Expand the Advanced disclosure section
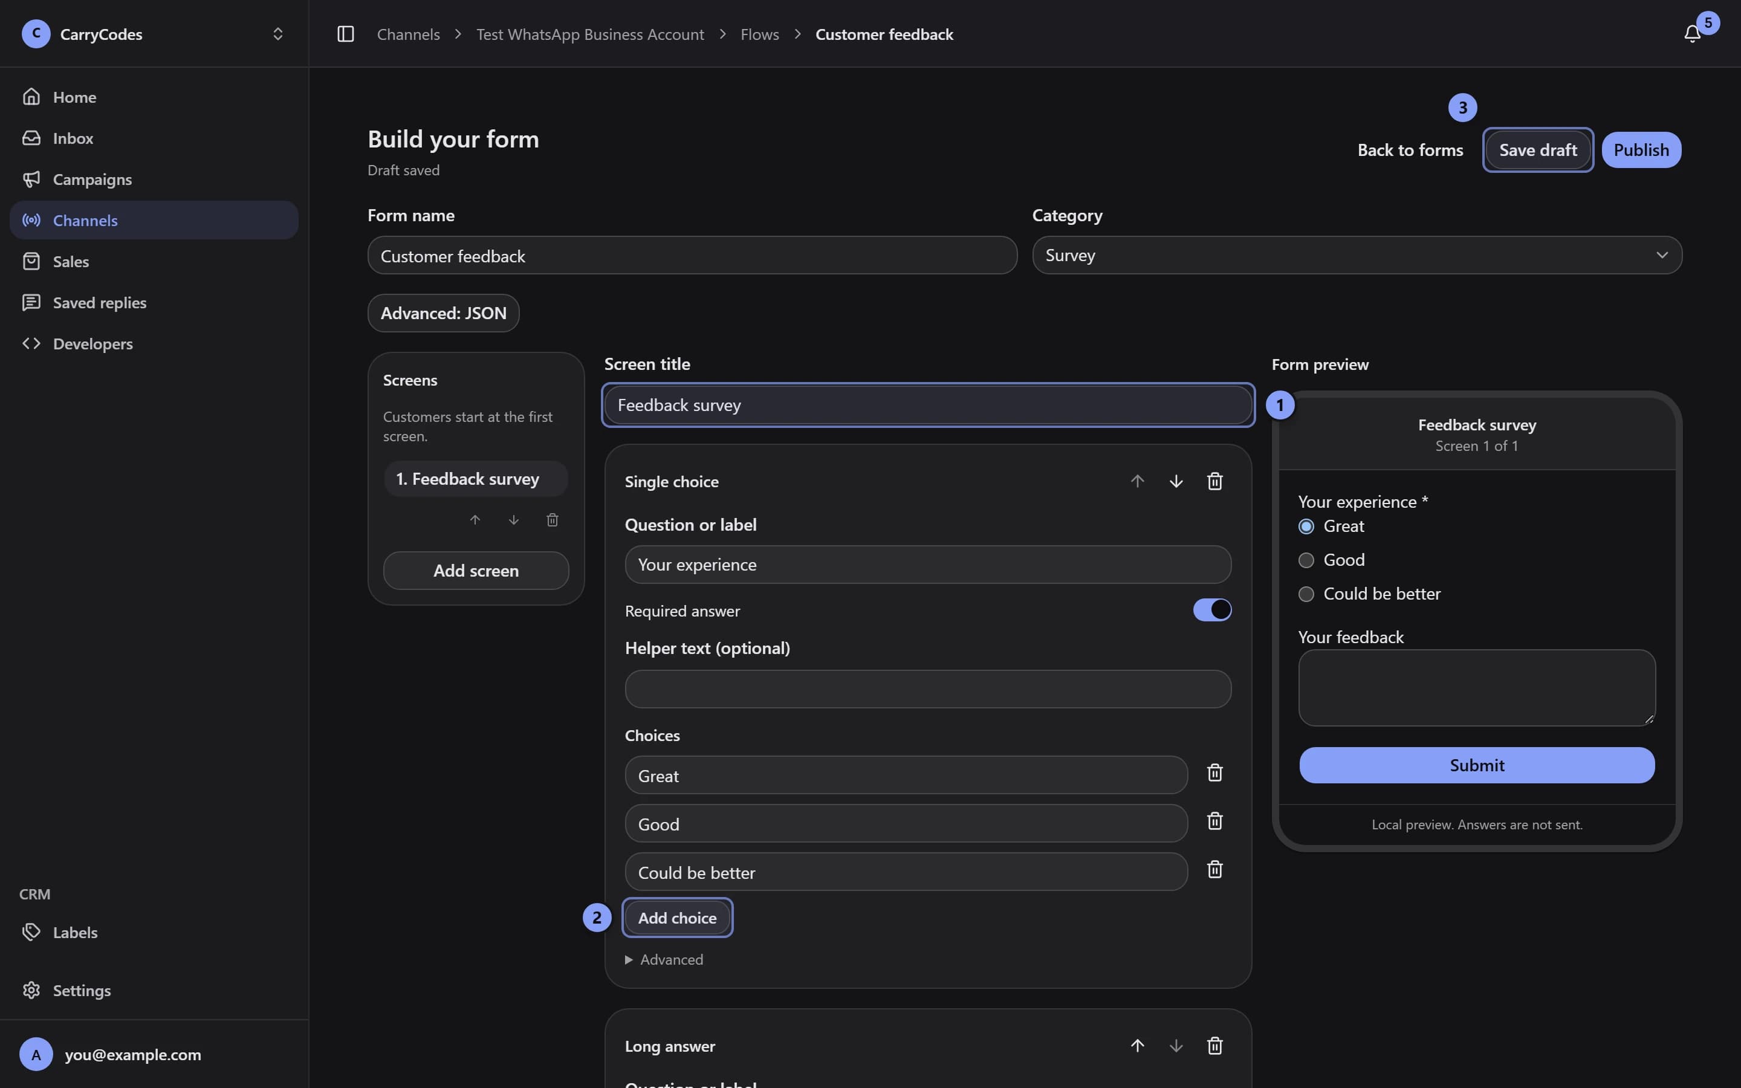1741x1088 pixels. click(x=664, y=959)
